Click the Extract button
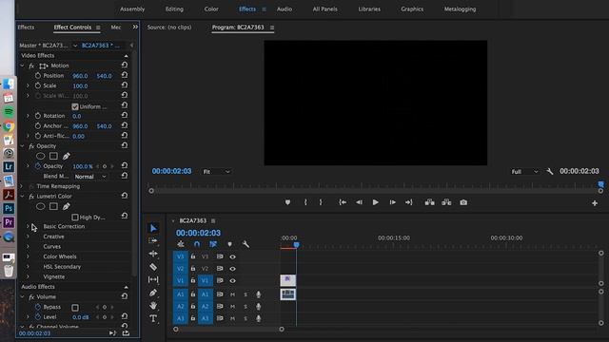The height and width of the screenshot is (342, 609). (x=446, y=202)
